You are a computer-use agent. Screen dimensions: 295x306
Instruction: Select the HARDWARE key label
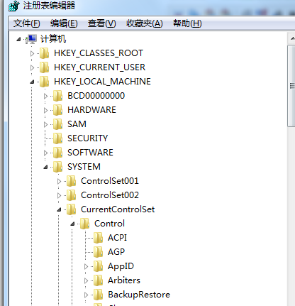(x=91, y=110)
